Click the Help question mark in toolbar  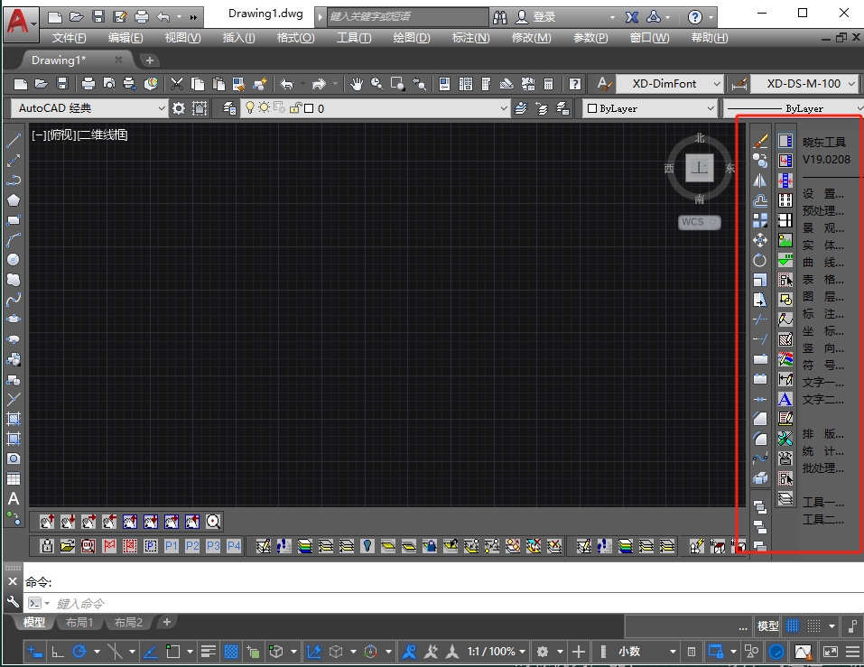tap(575, 84)
